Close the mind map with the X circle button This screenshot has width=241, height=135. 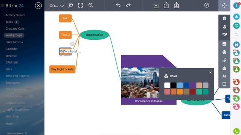(38, 6)
